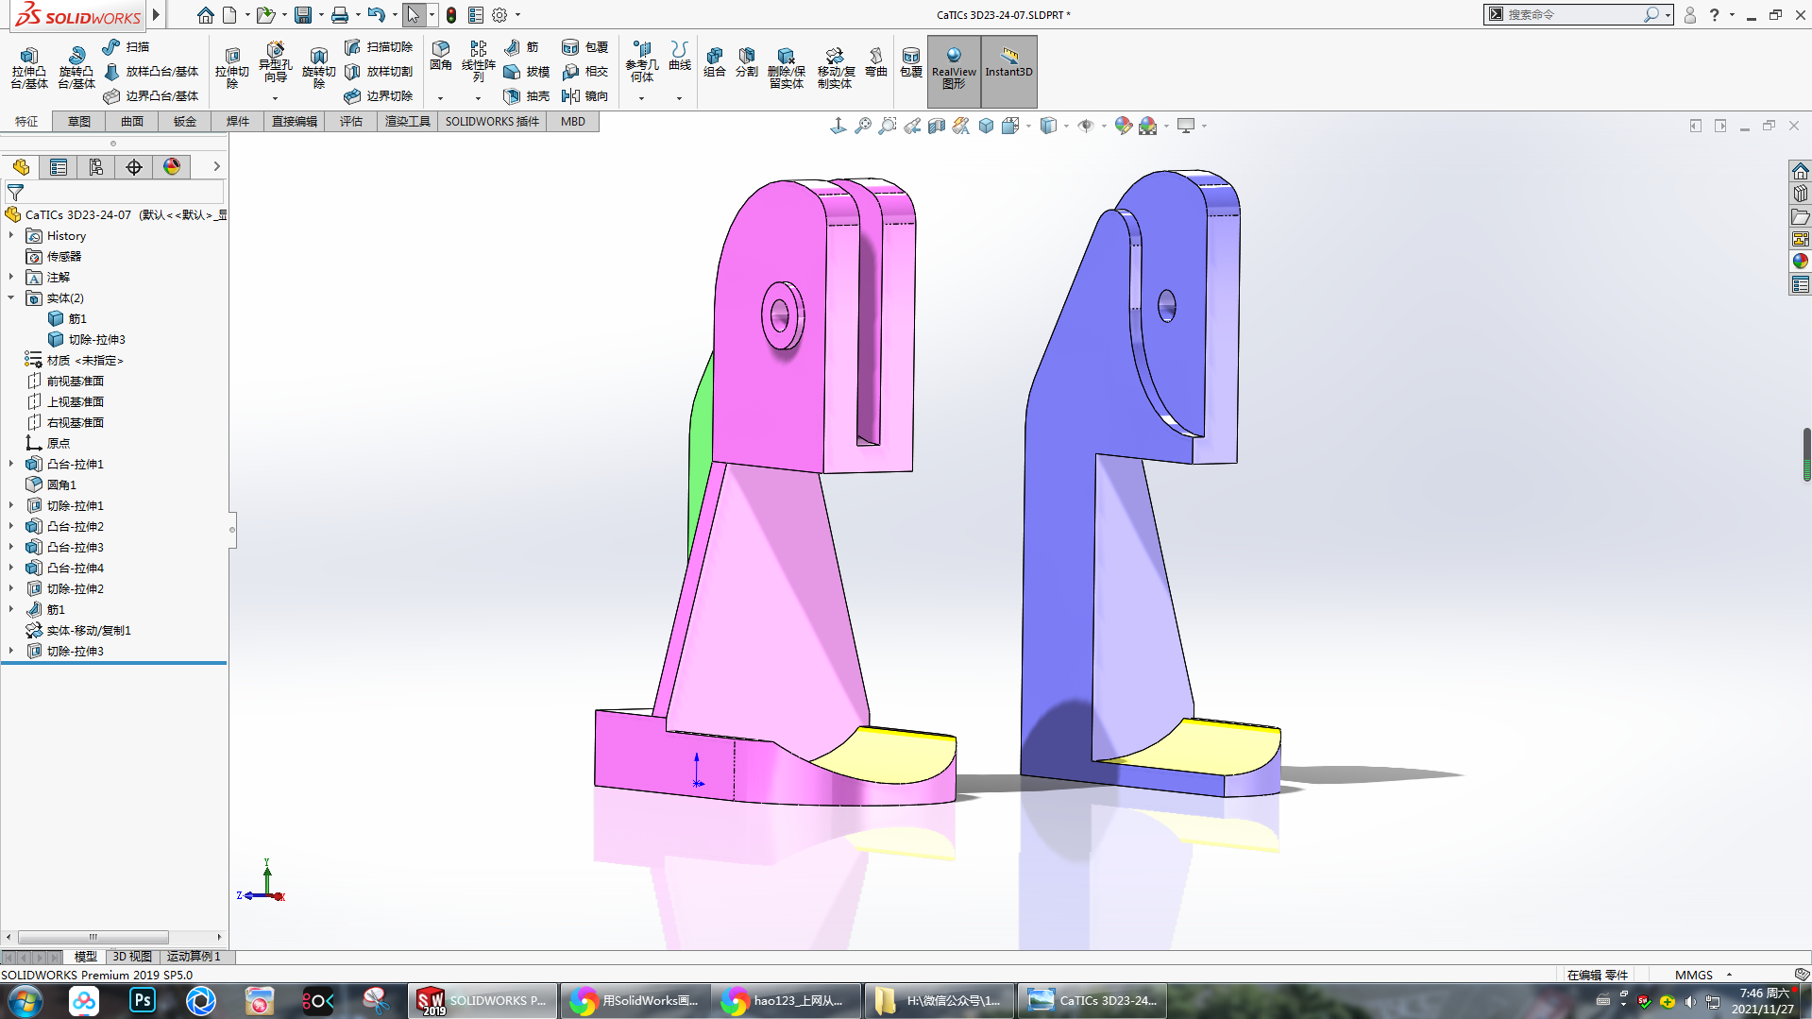
Task: Click MMGS unit system in status bar
Action: 1694,975
